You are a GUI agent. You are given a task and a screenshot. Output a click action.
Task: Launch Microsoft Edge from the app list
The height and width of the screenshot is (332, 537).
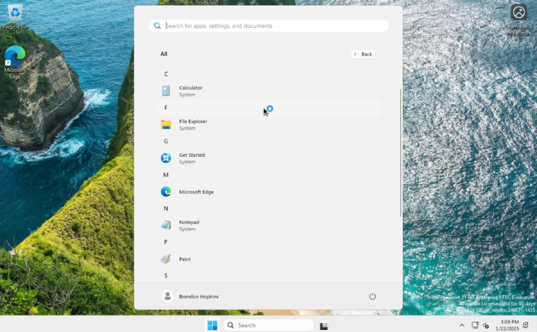coord(197,191)
